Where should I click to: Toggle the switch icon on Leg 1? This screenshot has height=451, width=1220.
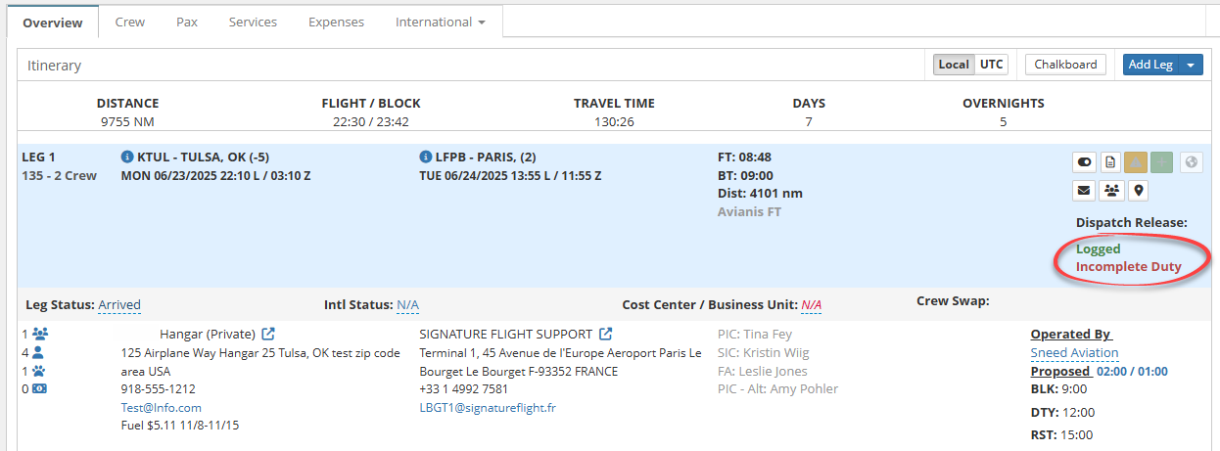click(x=1084, y=162)
